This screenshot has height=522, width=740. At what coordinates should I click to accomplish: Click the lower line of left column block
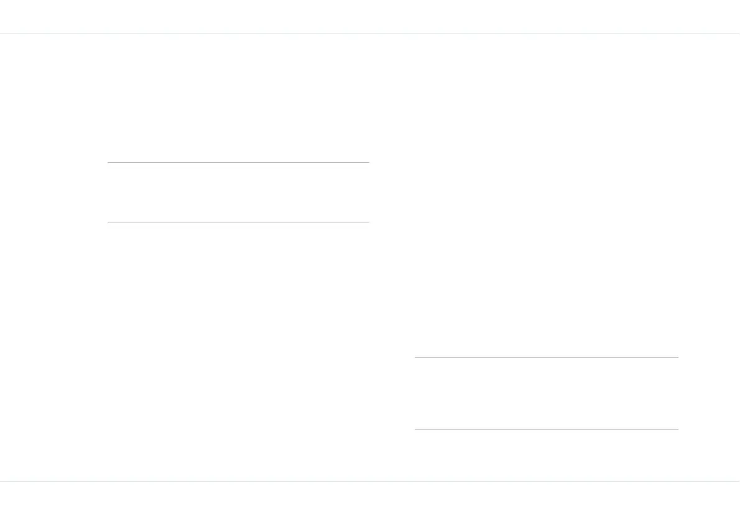coord(238,222)
